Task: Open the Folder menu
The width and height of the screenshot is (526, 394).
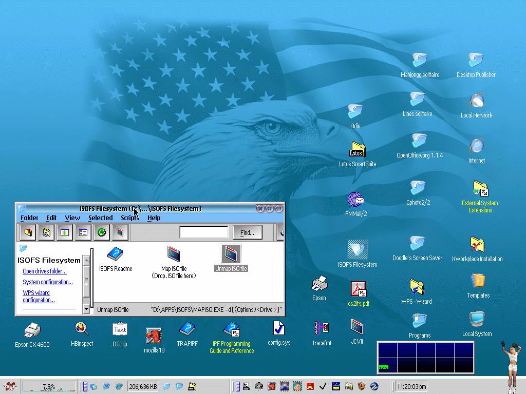Action: [29, 218]
